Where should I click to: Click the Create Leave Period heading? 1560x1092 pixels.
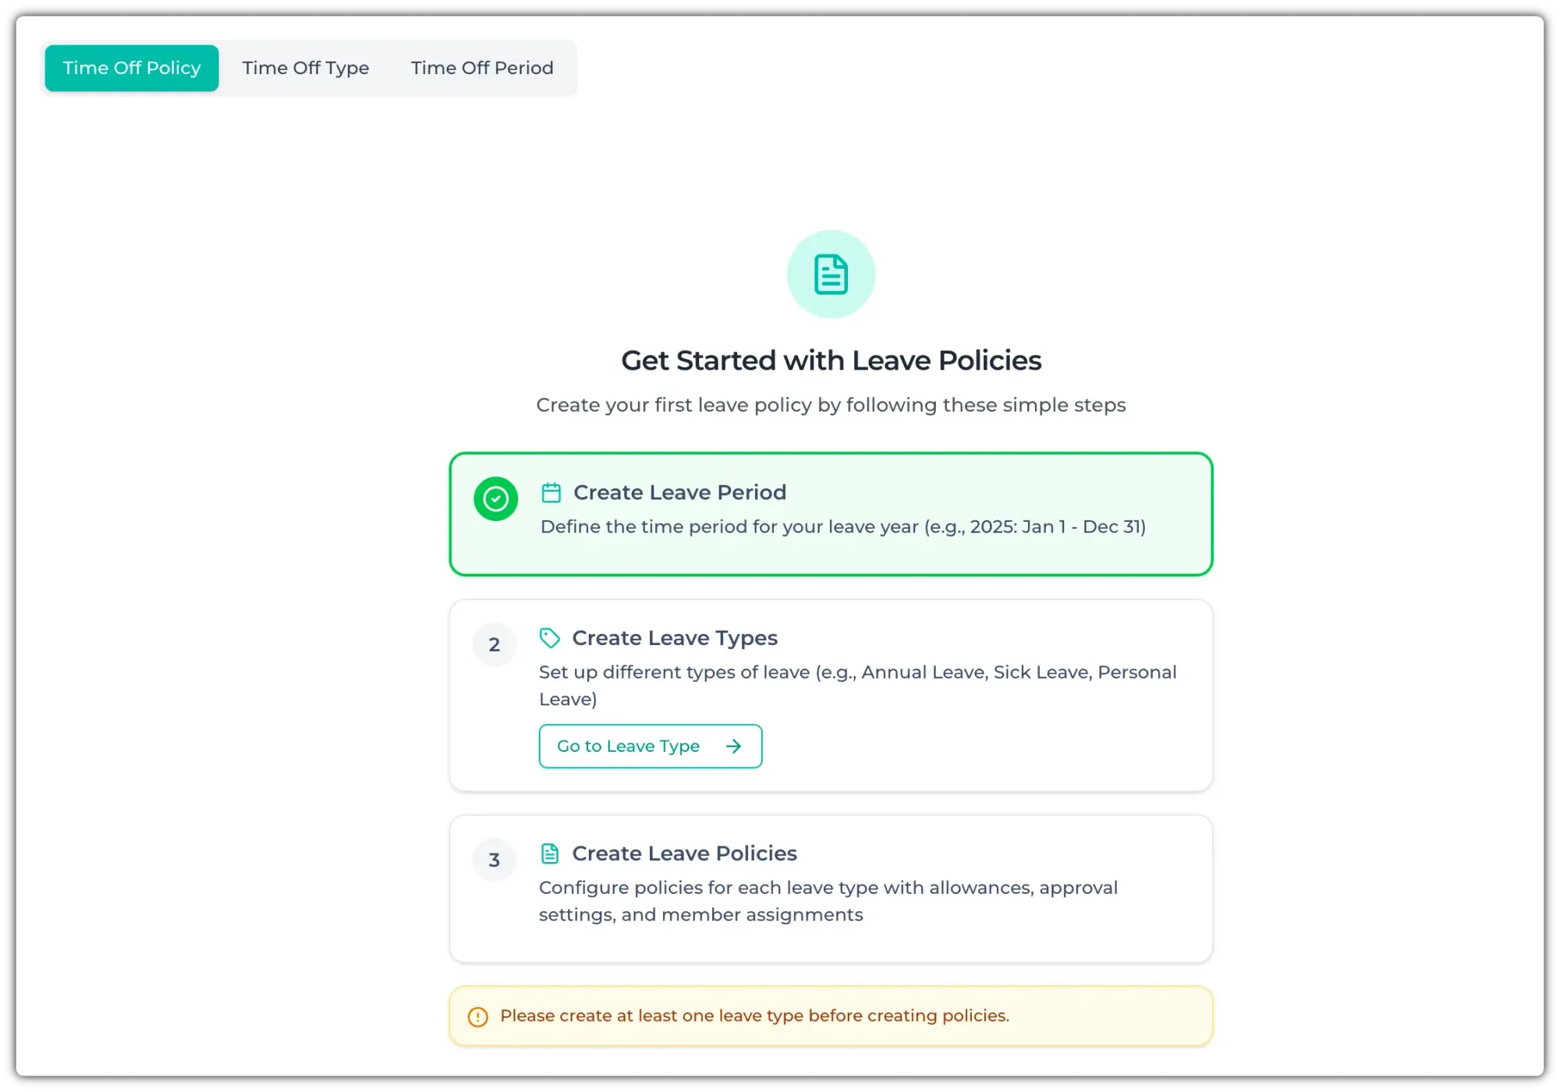679,493
